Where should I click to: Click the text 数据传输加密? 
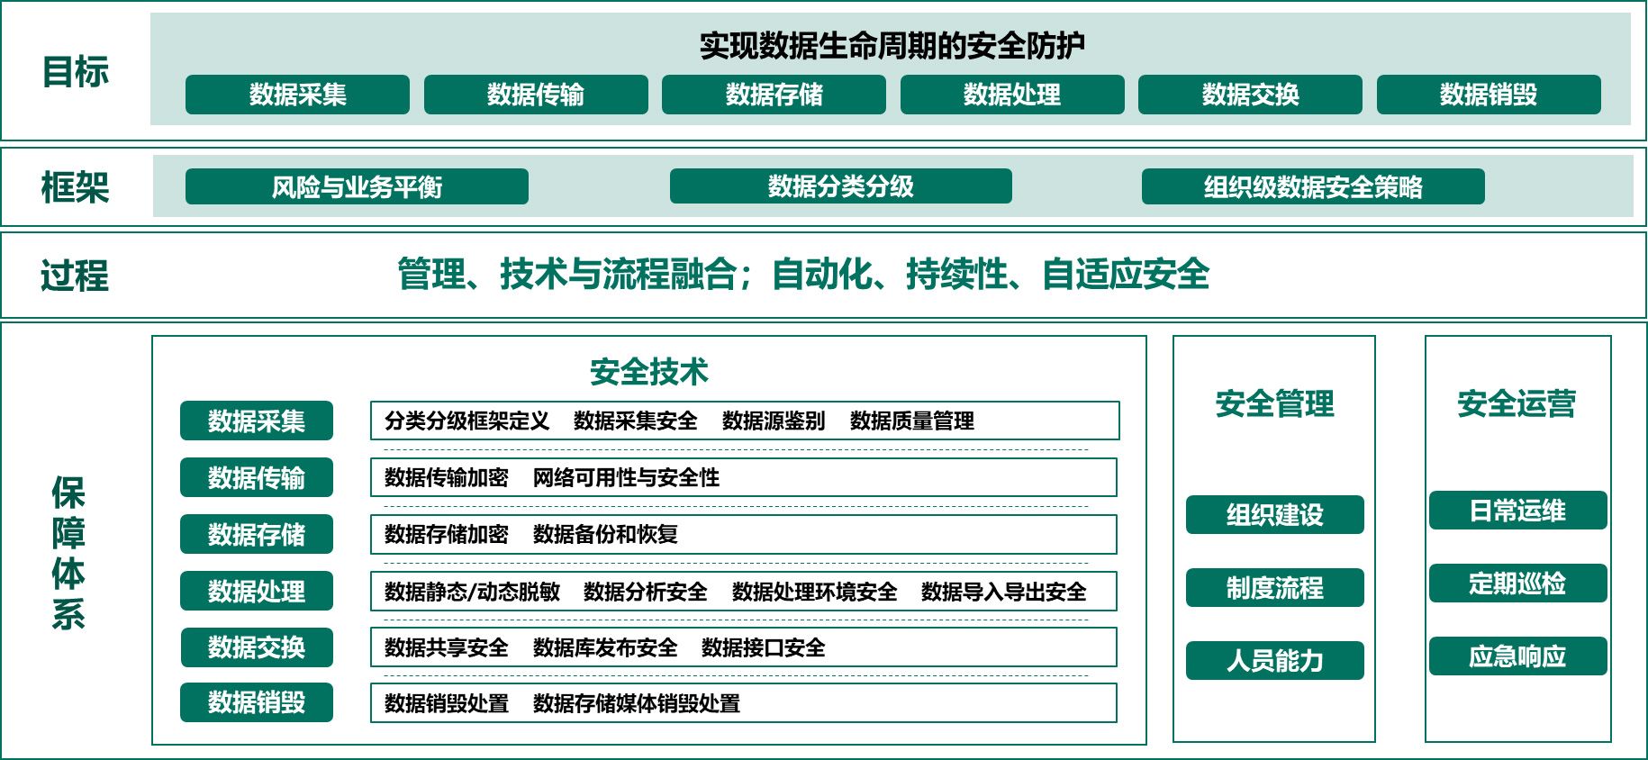446,477
